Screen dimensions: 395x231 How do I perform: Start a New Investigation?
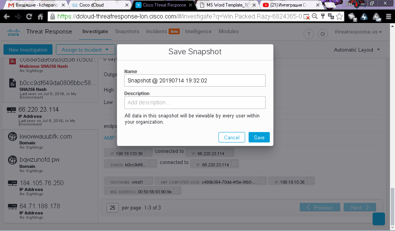coord(28,50)
